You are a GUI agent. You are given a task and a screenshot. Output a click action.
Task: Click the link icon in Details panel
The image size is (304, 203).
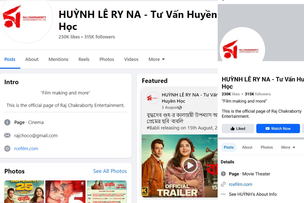click(223, 184)
